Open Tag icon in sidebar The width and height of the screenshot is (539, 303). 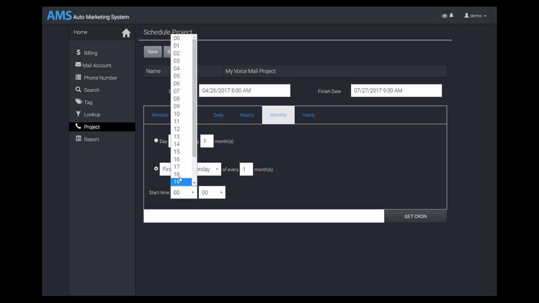[x=79, y=102]
